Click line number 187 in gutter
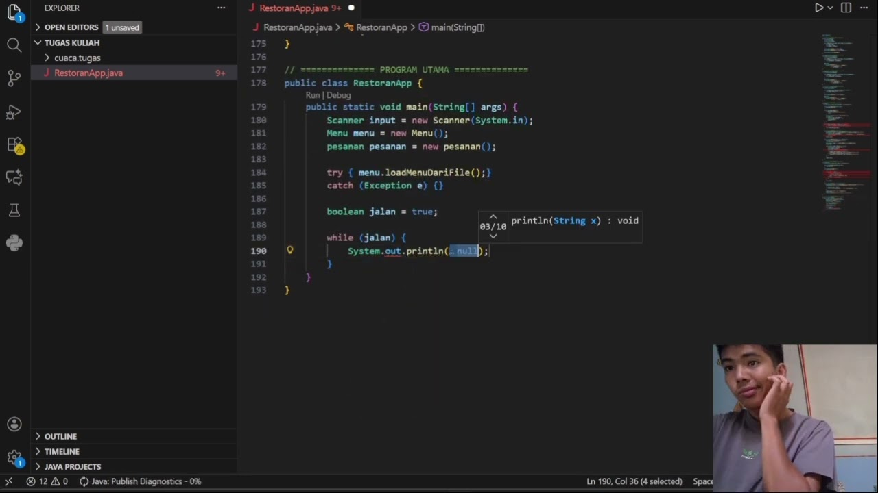 [x=259, y=212]
